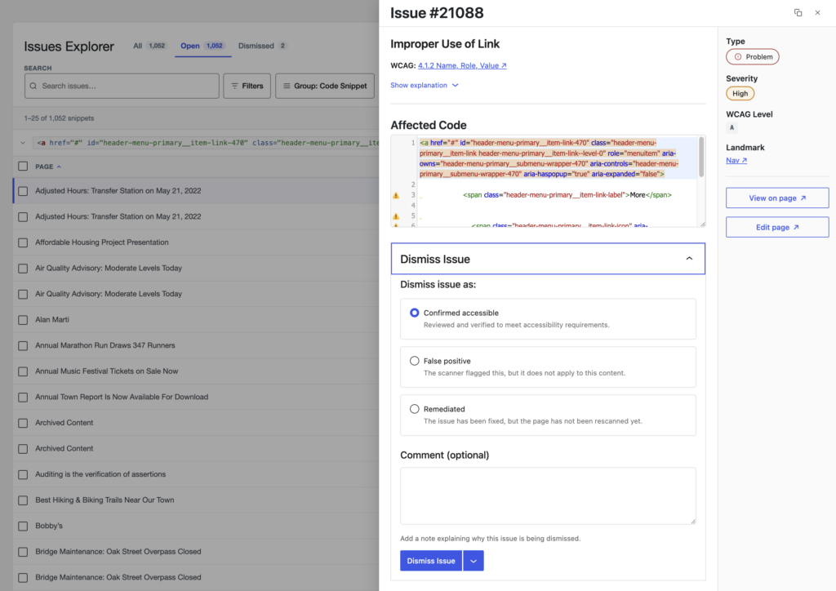Expand Show explanation
Screen dimensions: 836x591
tap(425, 85)
